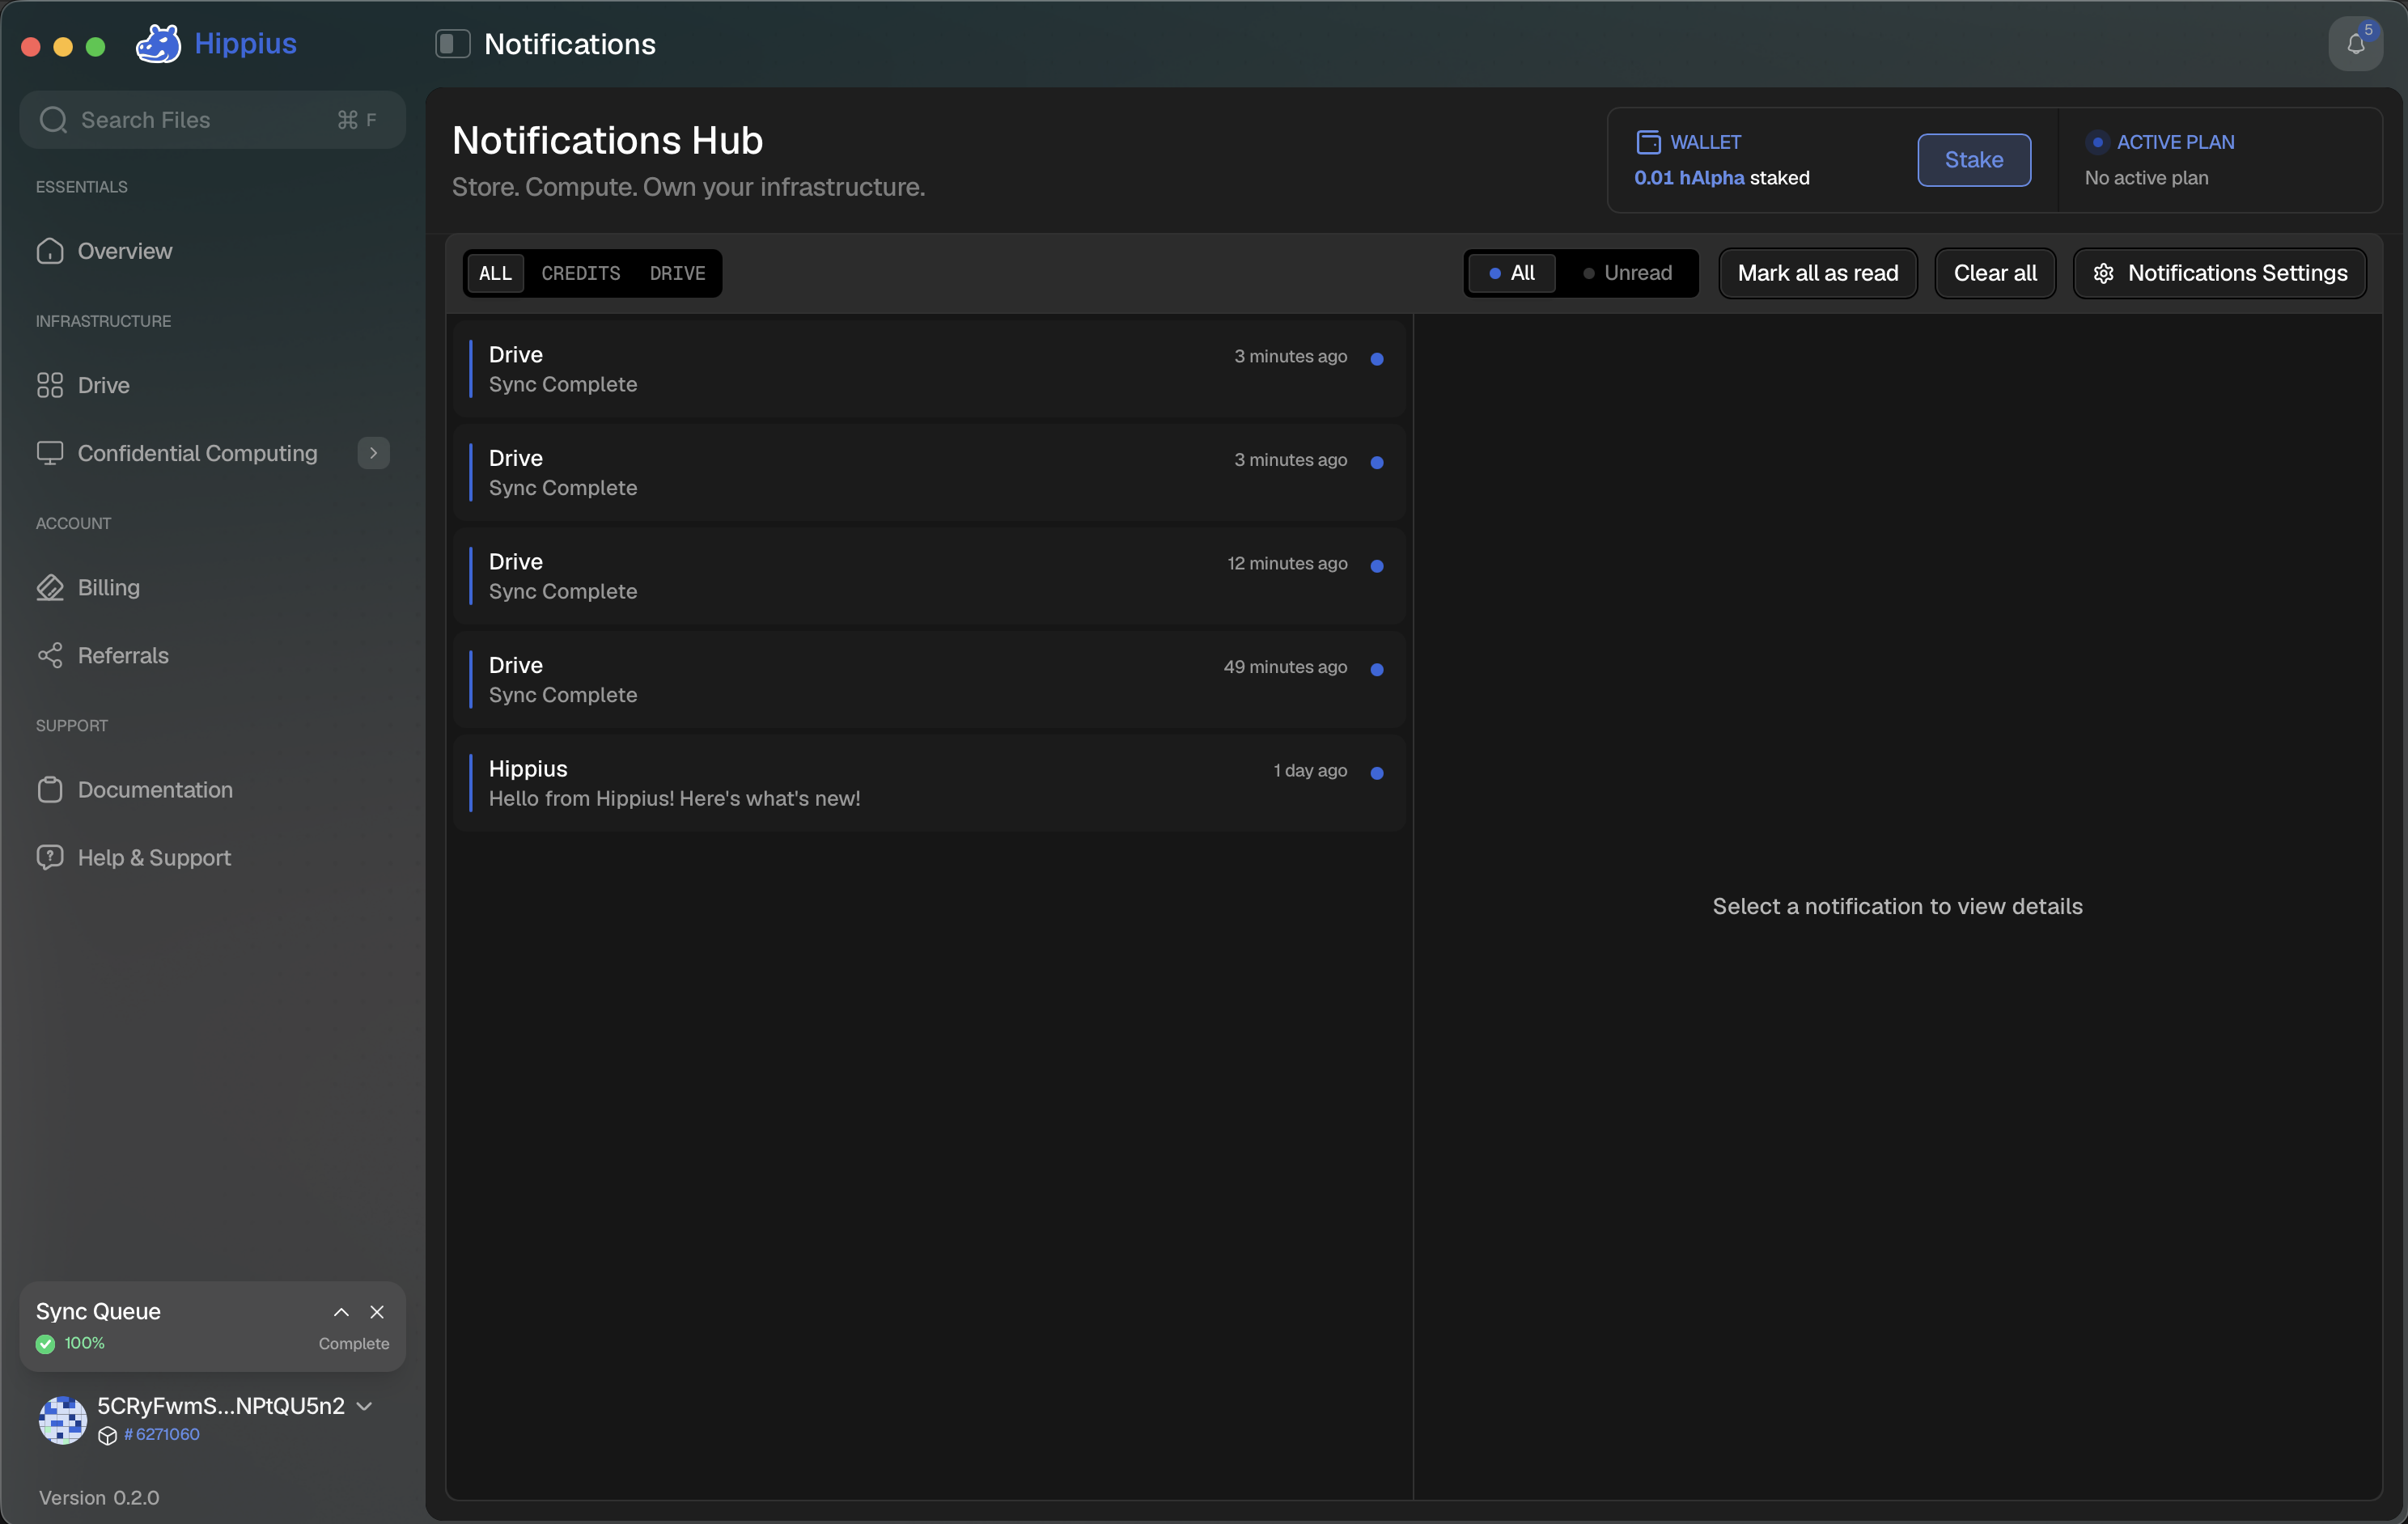The width and height of the screenshot is (2408, 1524).
Task: Click the Hippius brand name link
Action: coord(245,43)
